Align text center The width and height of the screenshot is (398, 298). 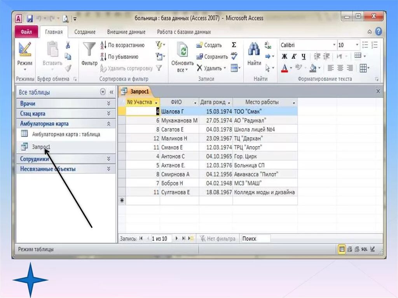pos(340,68)
